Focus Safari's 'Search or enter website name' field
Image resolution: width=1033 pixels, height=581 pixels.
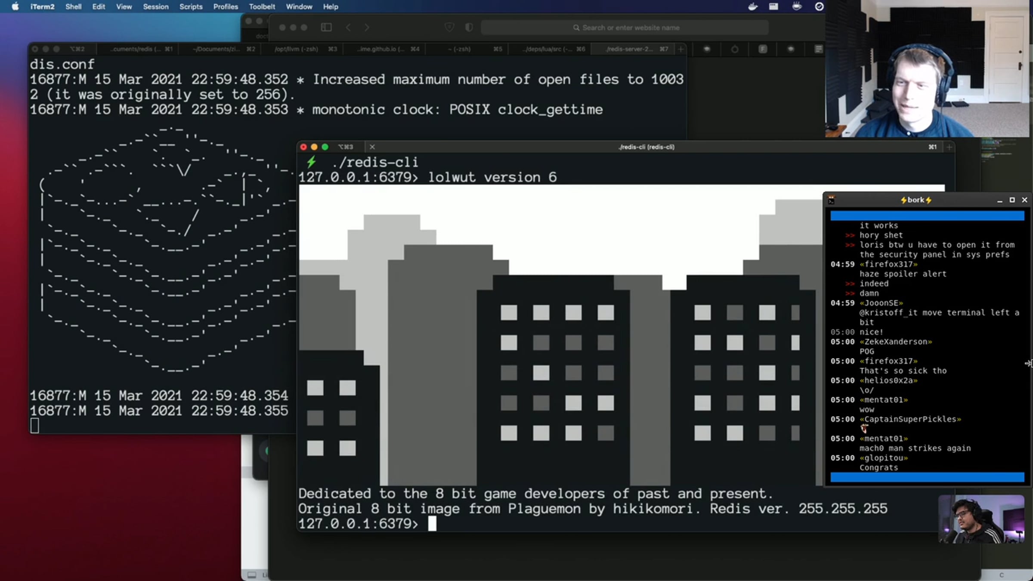tap(625, 28)
